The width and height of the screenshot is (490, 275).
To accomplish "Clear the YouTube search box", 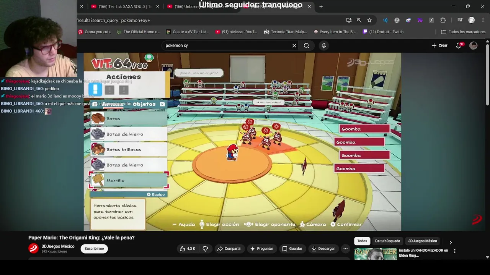I will (294, 45).
